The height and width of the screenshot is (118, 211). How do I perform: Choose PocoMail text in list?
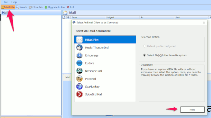tap(90, 79)
